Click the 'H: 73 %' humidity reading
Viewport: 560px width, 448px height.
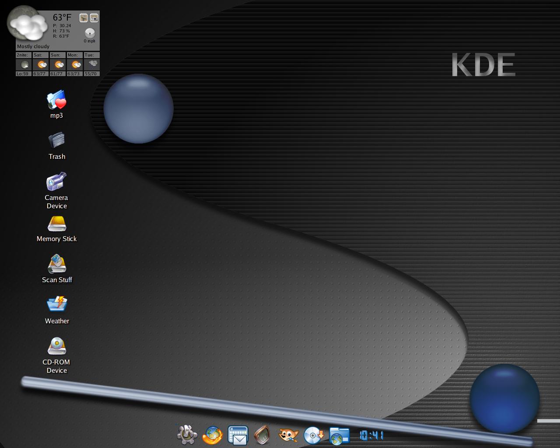coord(62,31)
